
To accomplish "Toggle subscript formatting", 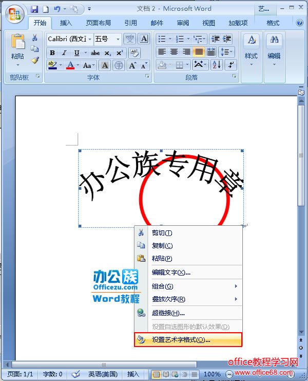I will pos(107,53).
